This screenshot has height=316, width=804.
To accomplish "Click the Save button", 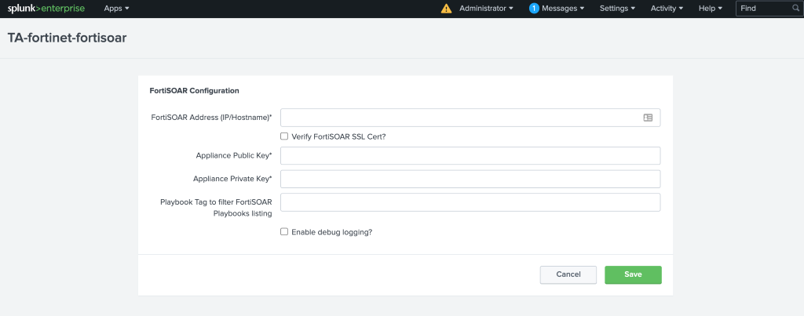I will pyautogui.click(x=634, y=274).
